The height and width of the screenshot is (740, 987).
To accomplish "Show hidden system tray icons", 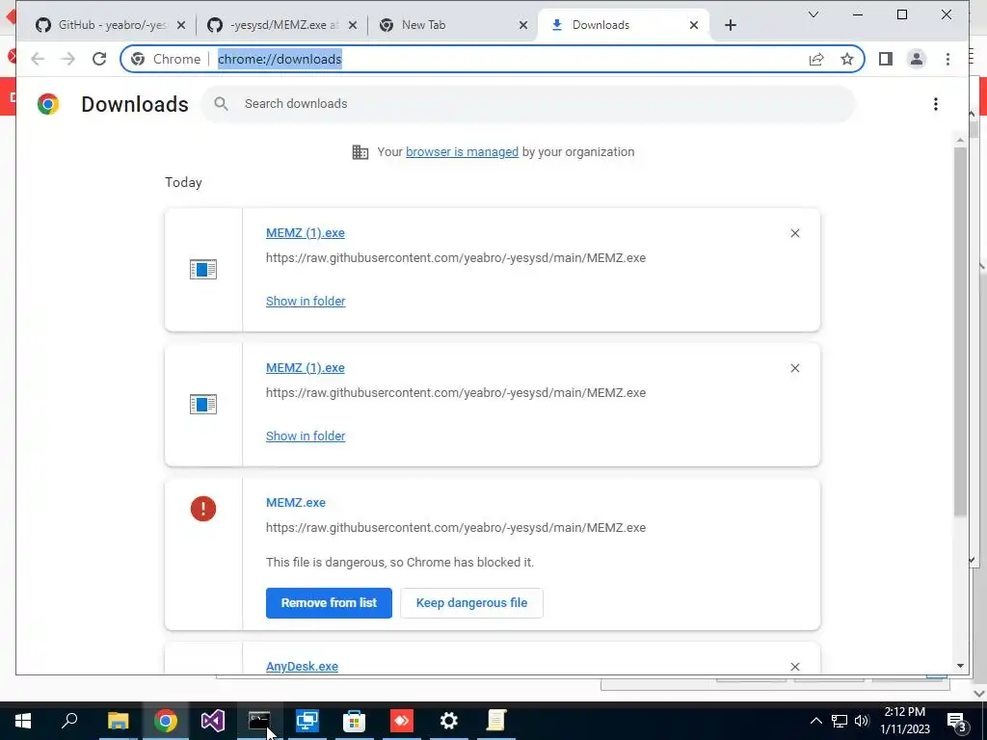I will pos(815,721).
